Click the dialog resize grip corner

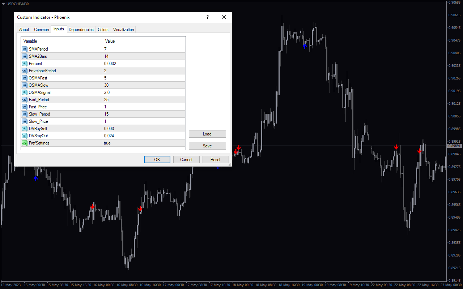[x=230, y=164]
